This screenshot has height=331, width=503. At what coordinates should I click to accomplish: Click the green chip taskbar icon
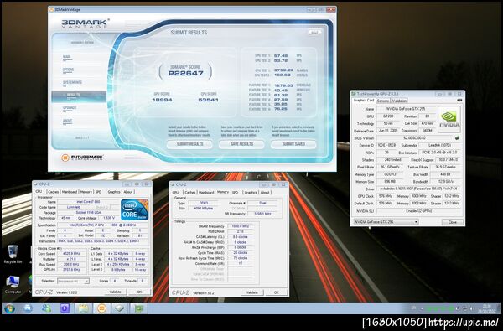[x=139, y=308]
